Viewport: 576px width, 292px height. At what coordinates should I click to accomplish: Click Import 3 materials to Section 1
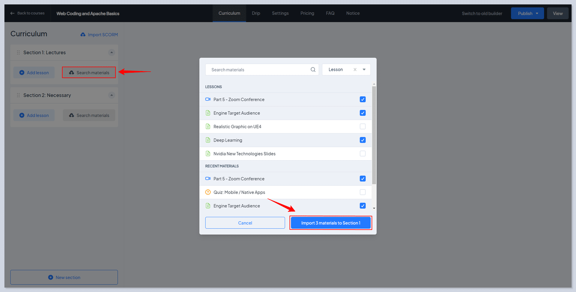[x=331, y=223]
